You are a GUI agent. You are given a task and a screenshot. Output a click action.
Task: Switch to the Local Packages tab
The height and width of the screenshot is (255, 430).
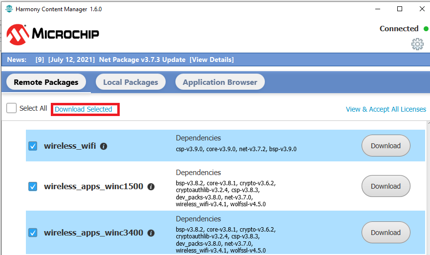tap(130, 82)
